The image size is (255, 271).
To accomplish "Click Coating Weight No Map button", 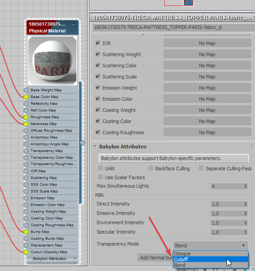I will (x=207, y=110).
